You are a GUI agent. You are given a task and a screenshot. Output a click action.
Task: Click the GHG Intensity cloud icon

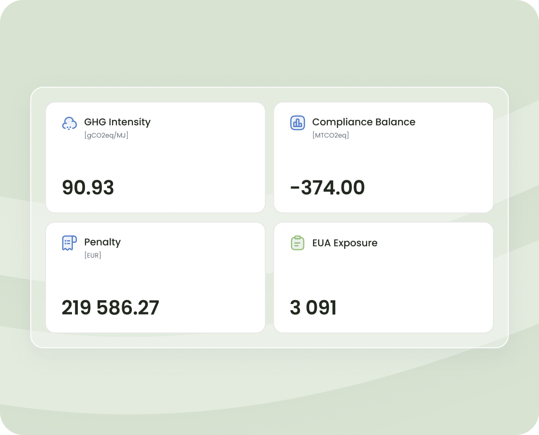[70, 123]
